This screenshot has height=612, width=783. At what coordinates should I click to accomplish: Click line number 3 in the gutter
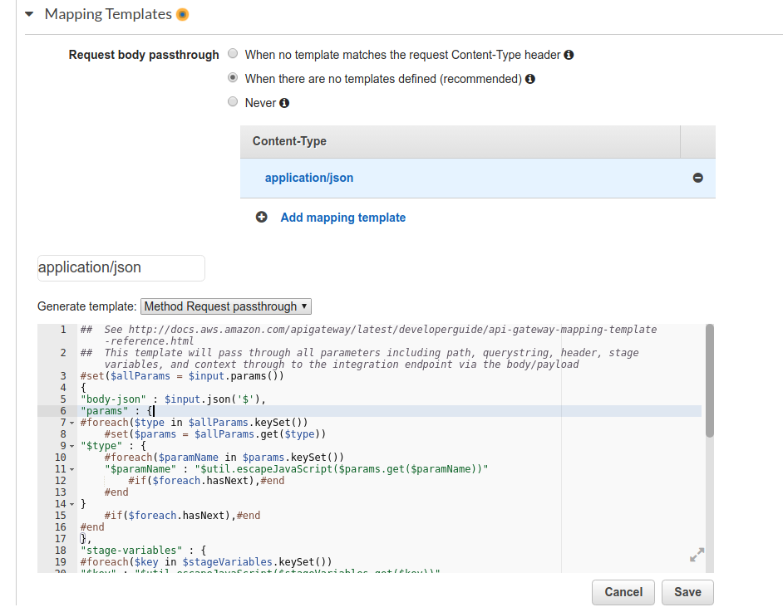tap(63, 375)
